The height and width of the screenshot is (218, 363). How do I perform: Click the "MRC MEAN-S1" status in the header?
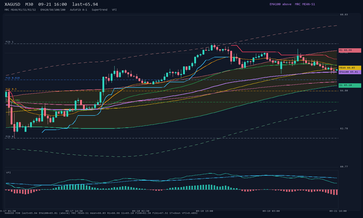pos(305,4)
